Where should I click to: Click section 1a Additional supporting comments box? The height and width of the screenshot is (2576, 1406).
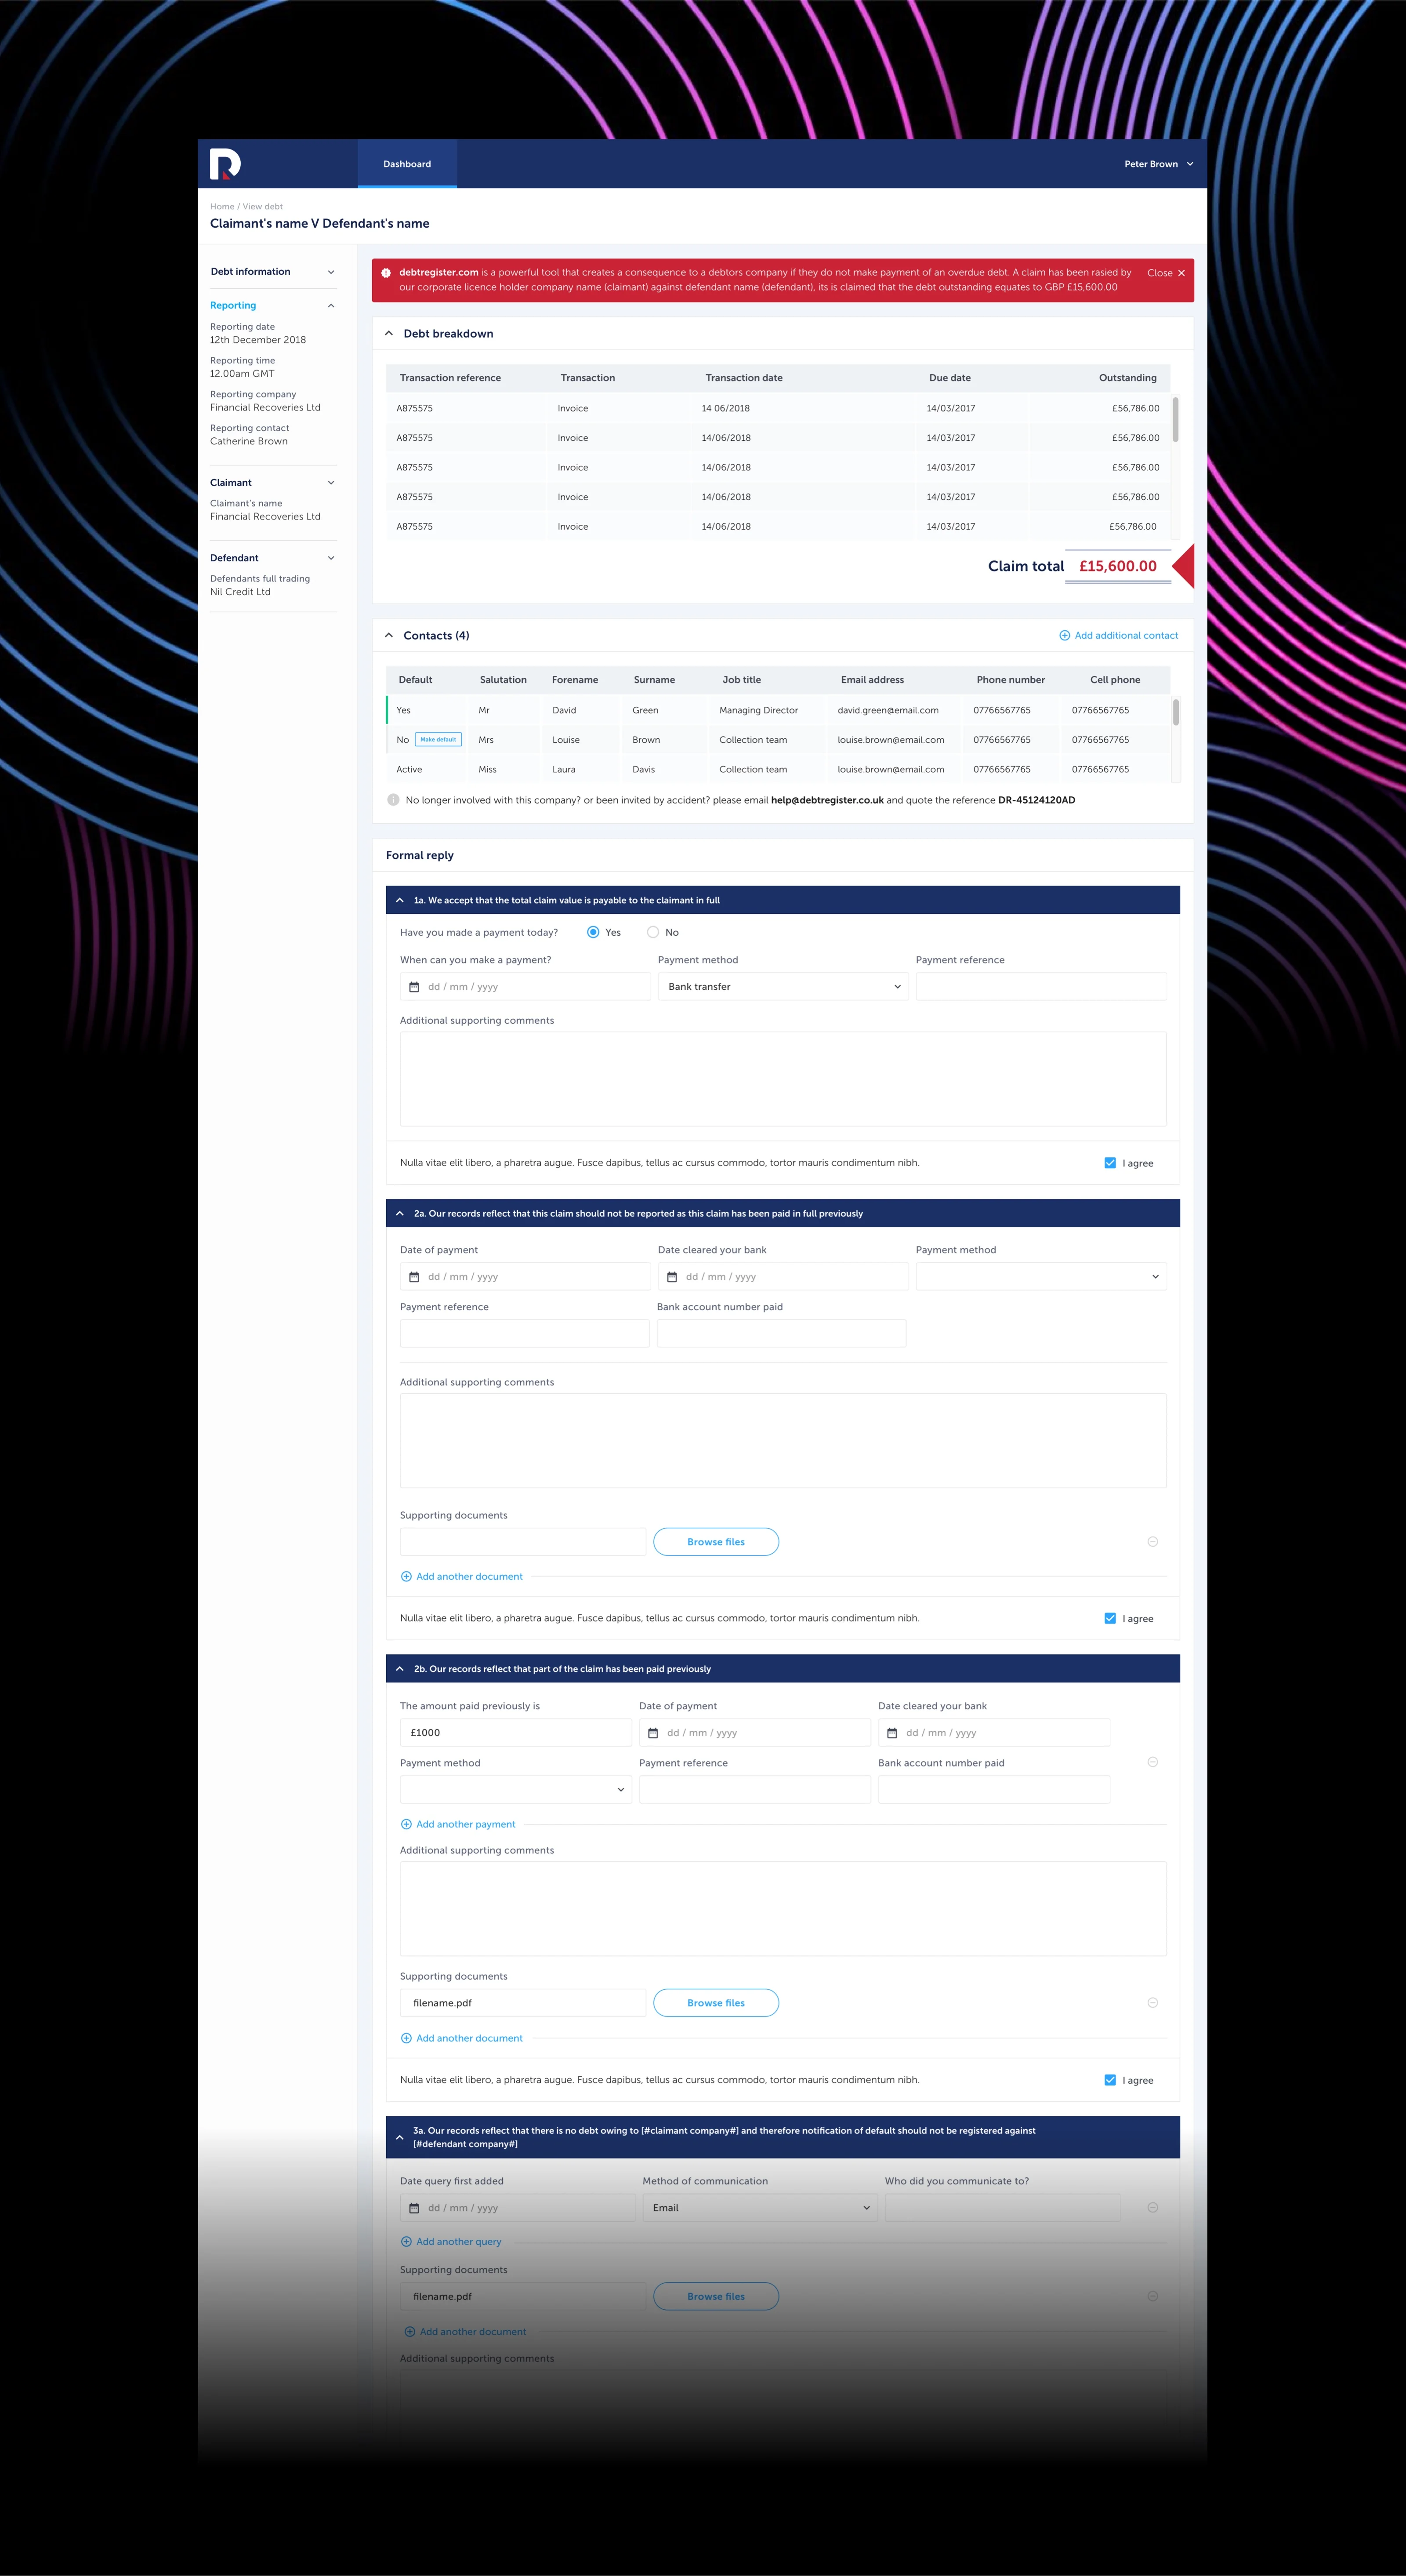click(783, 1079)
